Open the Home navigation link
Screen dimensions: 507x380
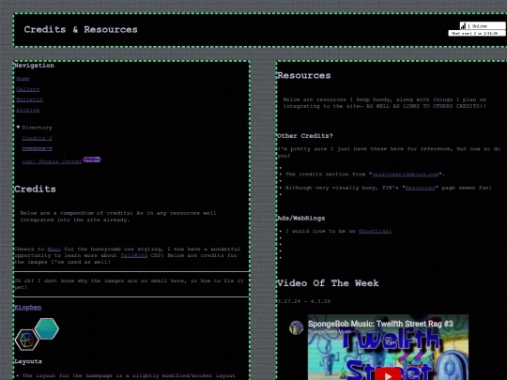click(x=23, y=79)
